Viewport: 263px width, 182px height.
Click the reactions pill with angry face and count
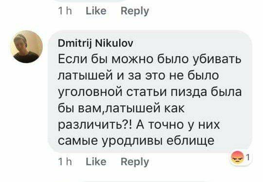coord(241,157)
